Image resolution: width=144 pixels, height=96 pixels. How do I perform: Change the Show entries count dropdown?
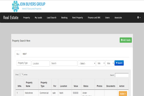coord(21,75)
